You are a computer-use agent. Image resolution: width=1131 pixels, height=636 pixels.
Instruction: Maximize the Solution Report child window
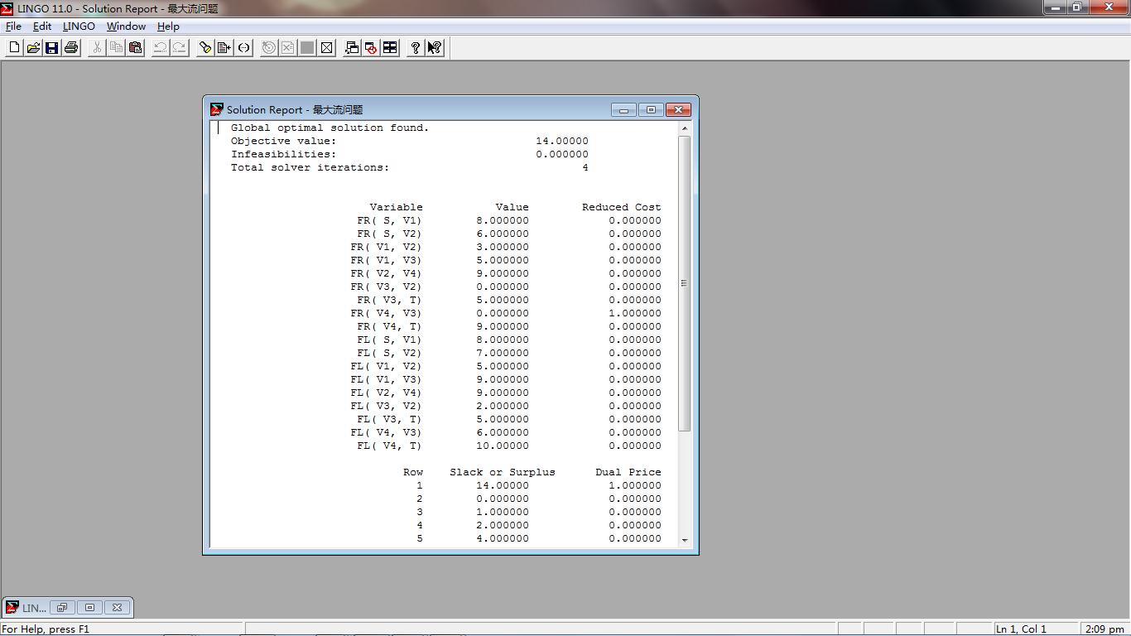(651, 110)
